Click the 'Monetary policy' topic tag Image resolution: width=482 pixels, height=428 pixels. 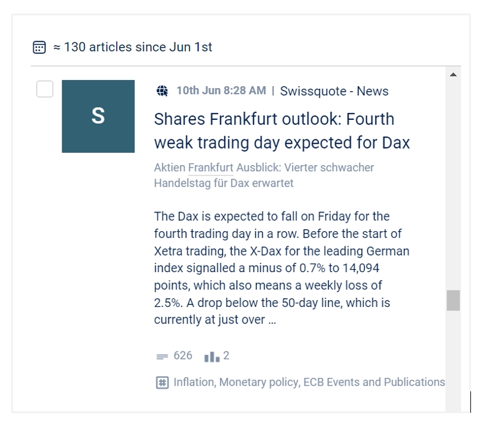pyautogui.click(x=259, y=382)
